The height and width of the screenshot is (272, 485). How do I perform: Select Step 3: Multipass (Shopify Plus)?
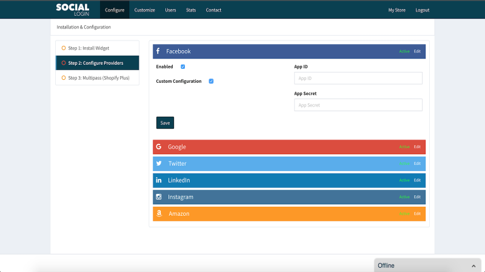click(x=97, y=78)
